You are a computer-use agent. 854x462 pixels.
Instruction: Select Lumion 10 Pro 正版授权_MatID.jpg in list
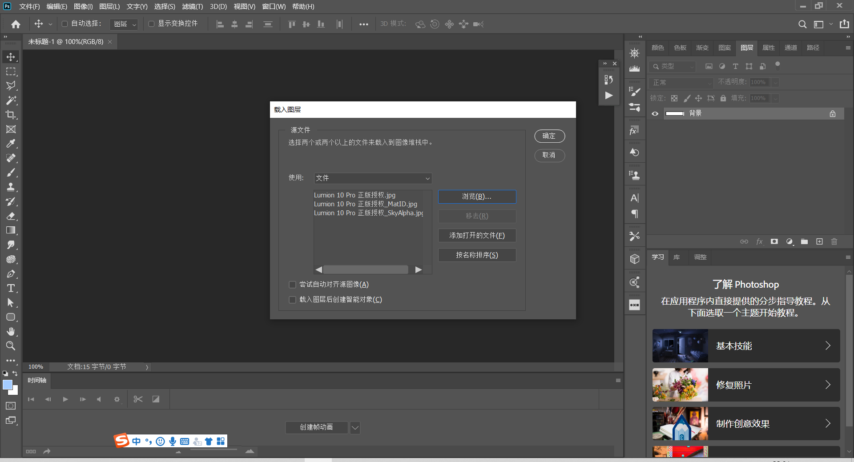365,204
